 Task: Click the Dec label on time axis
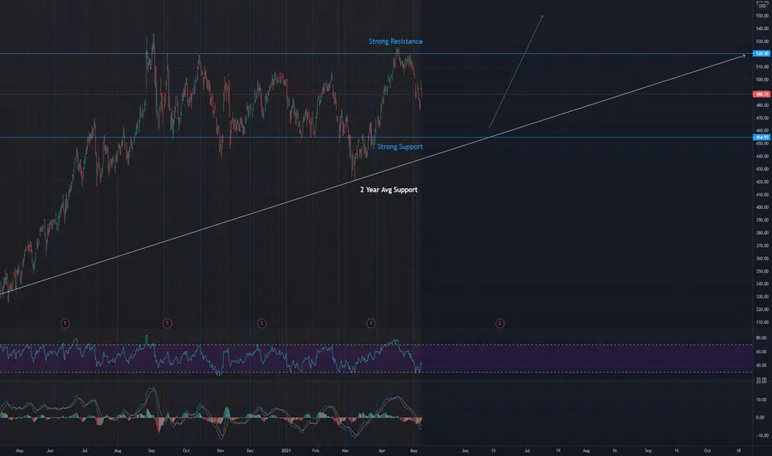pyautogui.click(x=250, y=450)
